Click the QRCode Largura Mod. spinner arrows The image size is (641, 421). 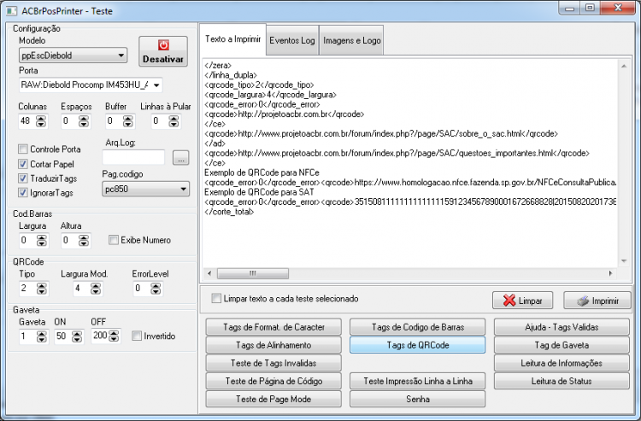96,289
